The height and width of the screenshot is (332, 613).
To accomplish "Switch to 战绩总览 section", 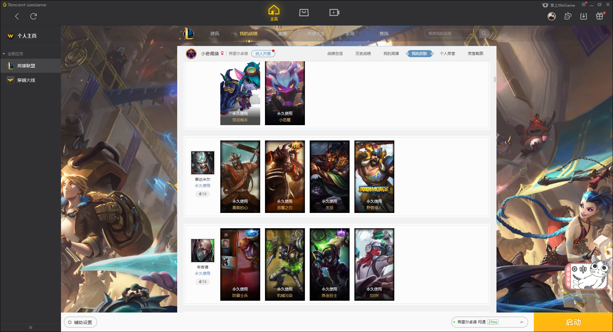I will (x=335, y=54).
